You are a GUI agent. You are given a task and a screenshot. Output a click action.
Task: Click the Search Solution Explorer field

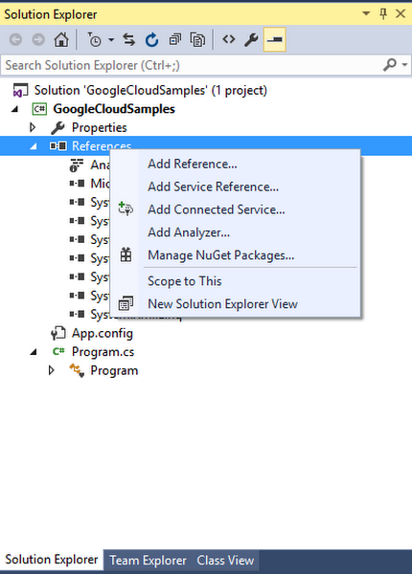pos(191,65)
